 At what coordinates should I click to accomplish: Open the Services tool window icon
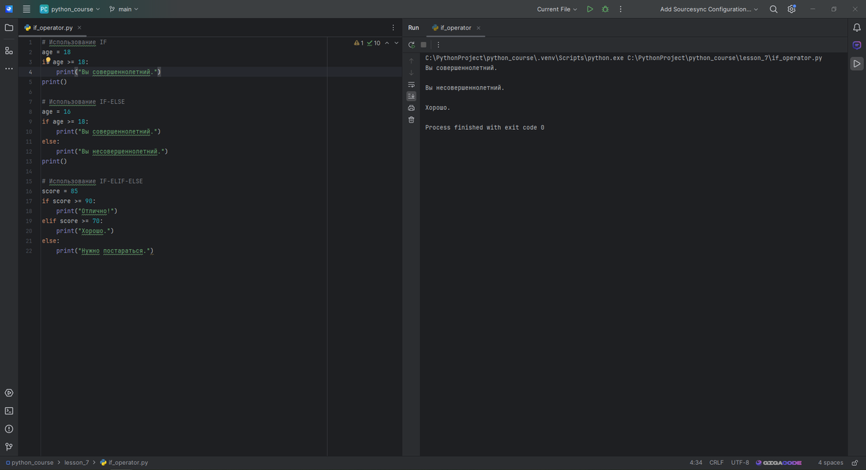9,393
